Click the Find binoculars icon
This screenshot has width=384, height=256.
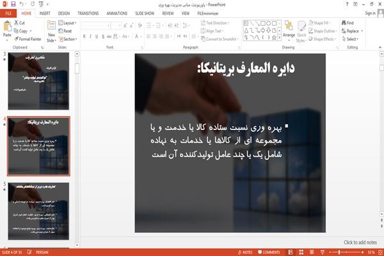tap(344, 23)
